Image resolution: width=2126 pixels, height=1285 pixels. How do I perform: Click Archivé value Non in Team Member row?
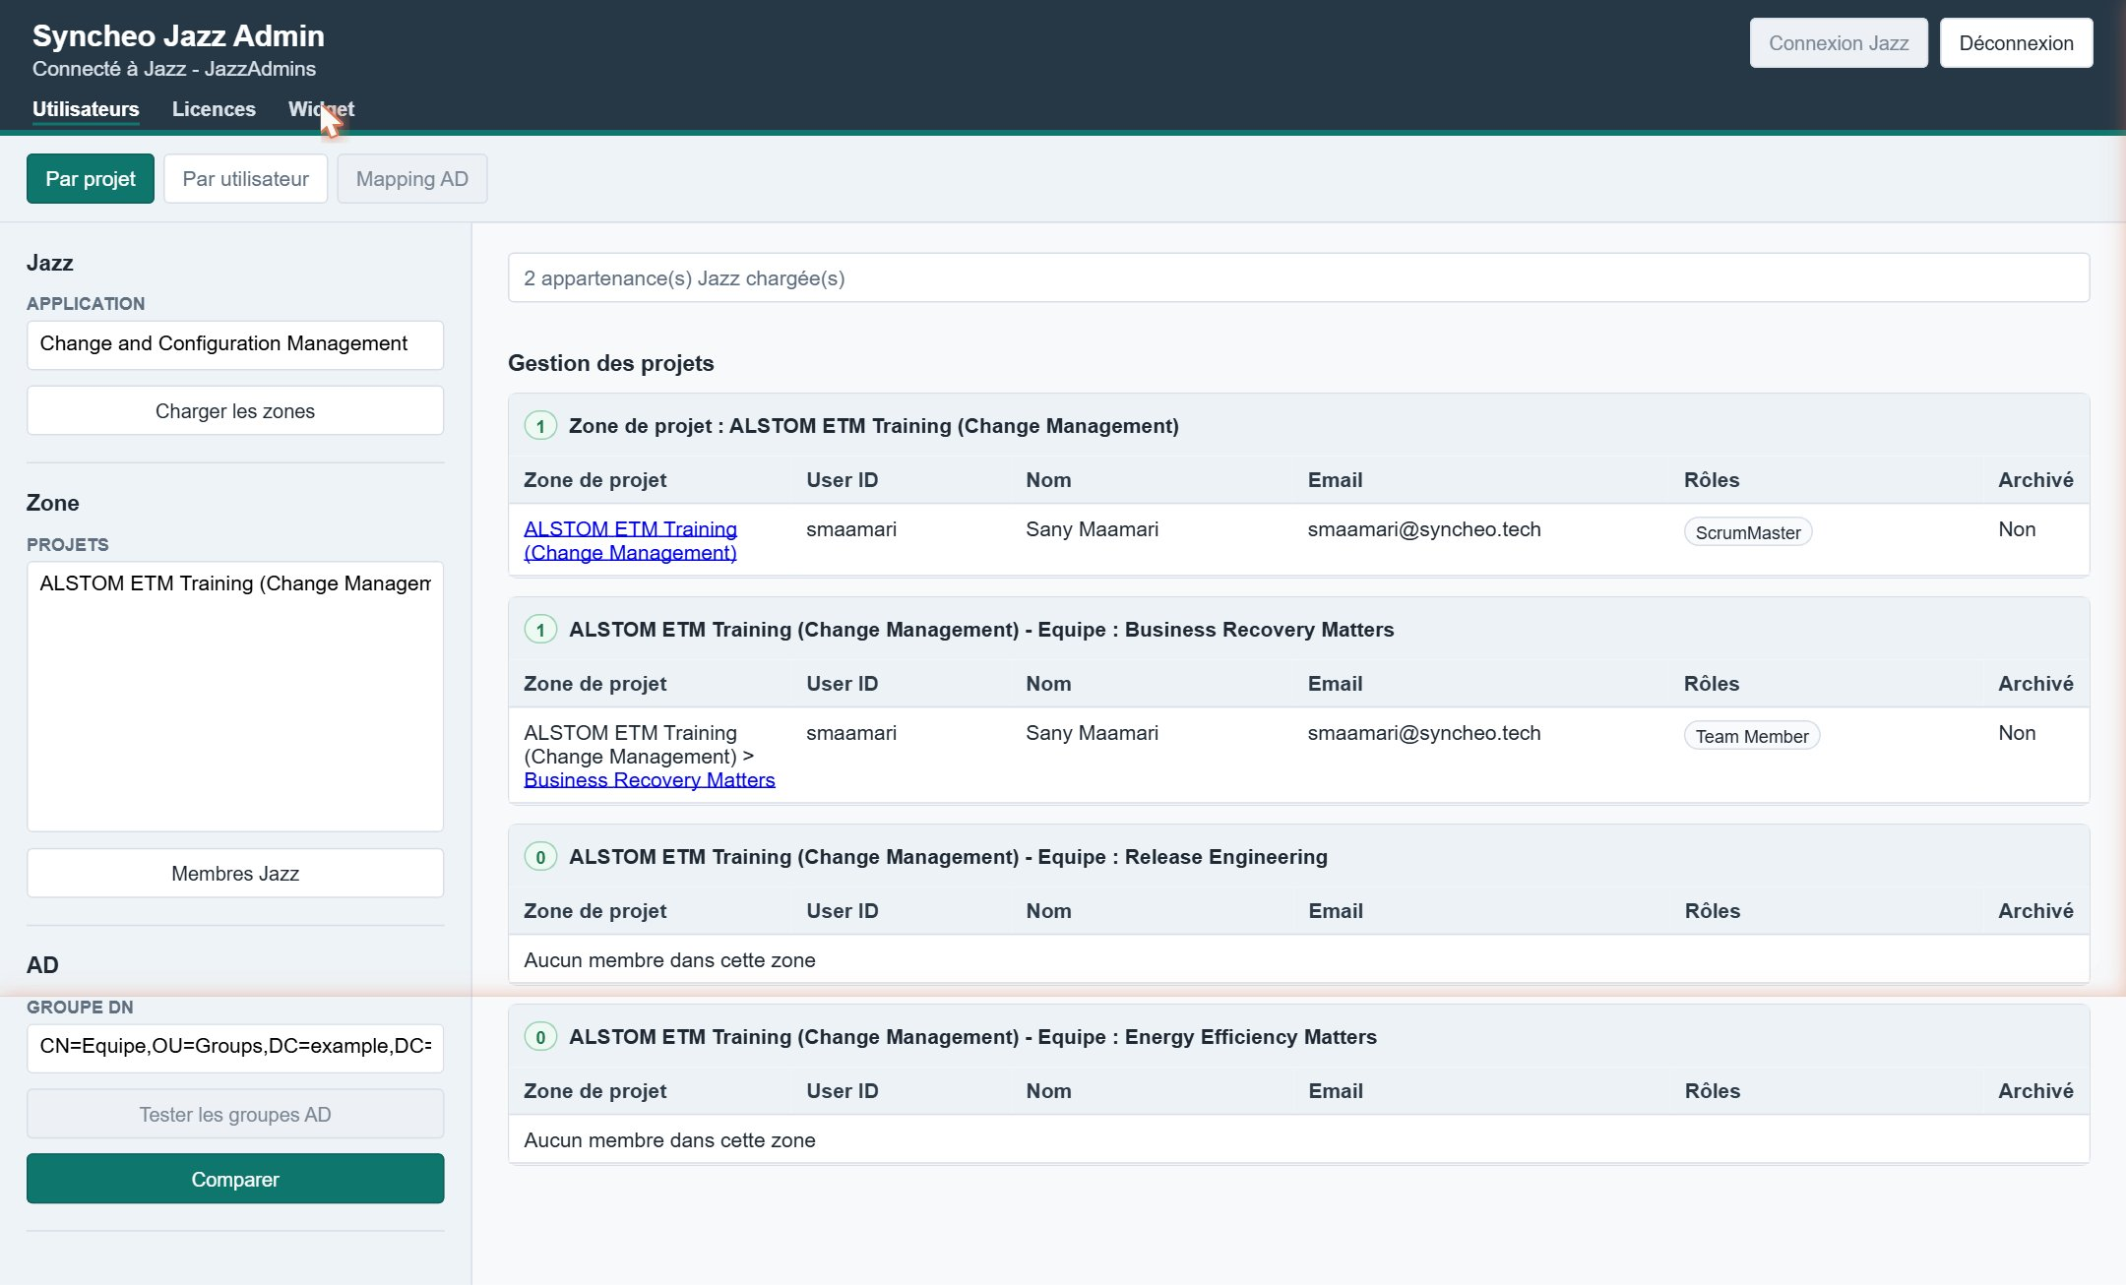(2017, 733)
